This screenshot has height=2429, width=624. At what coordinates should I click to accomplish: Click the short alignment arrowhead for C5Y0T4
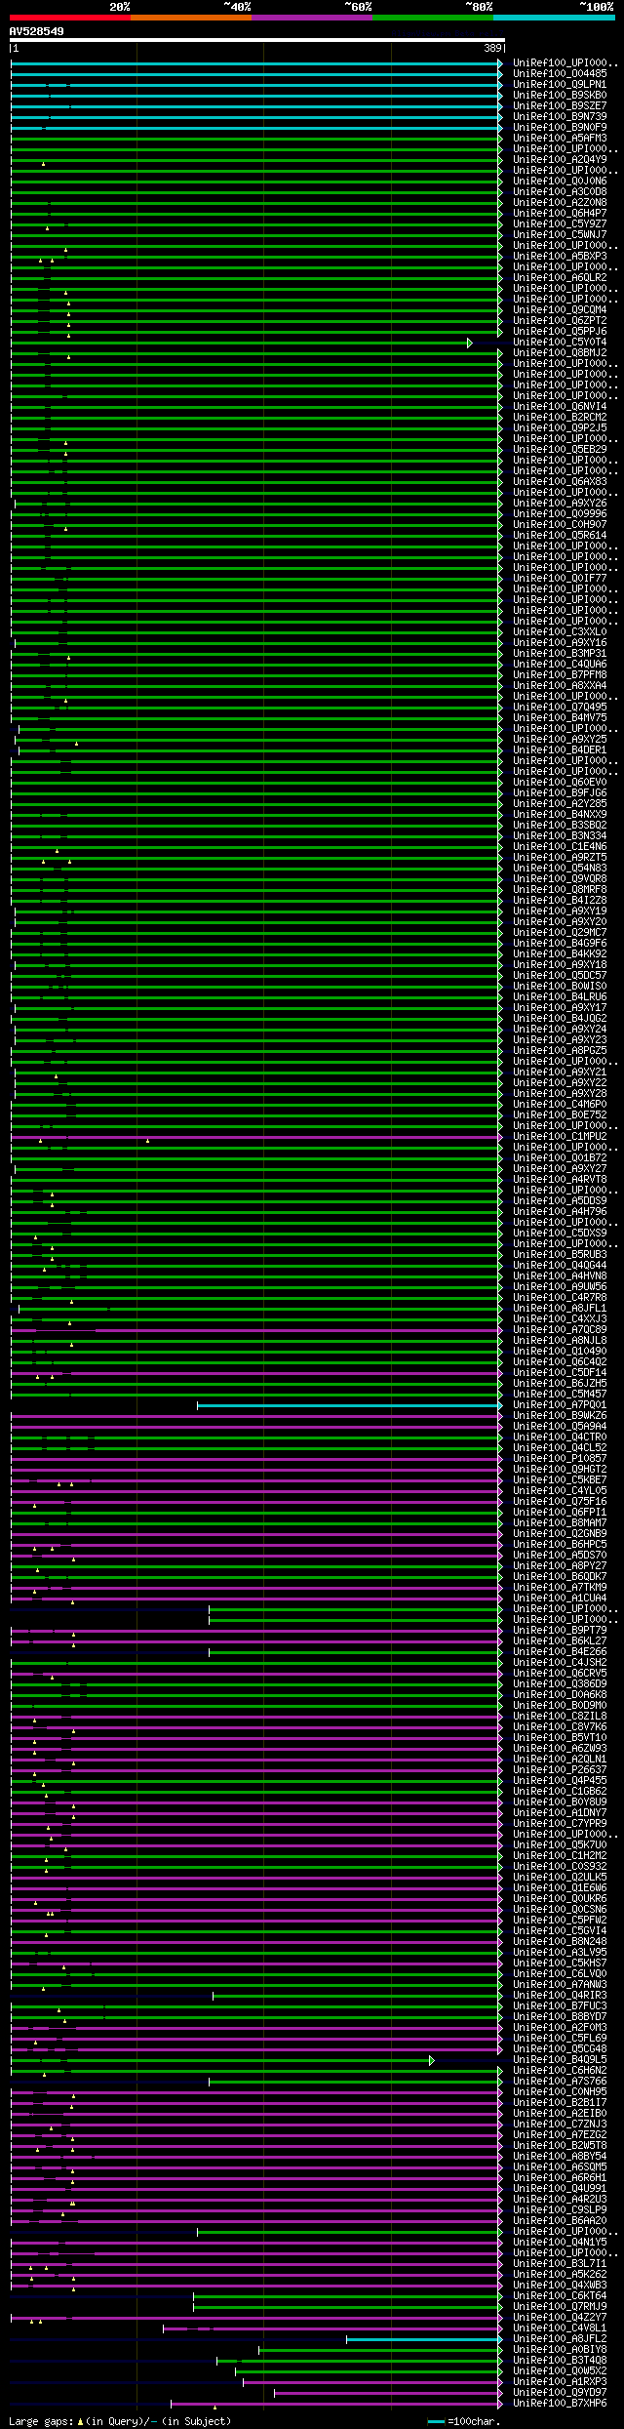coord(470,343)
